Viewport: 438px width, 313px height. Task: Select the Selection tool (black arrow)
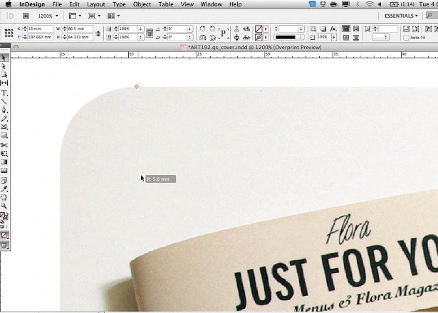(x=4, y=58)
